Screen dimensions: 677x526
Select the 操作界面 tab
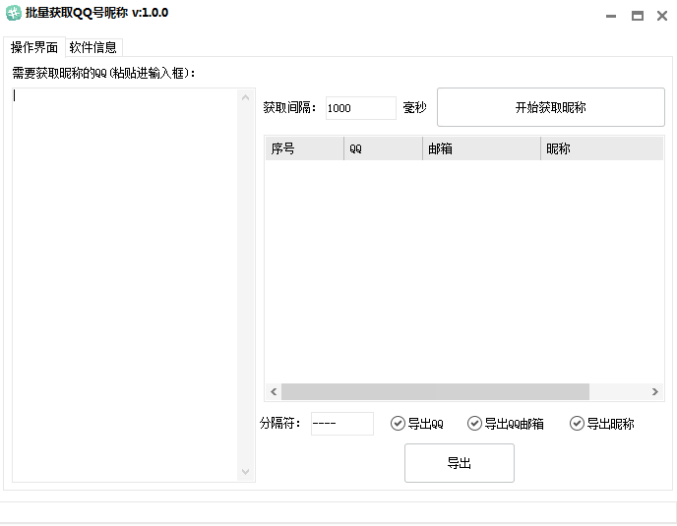point(34,47)
